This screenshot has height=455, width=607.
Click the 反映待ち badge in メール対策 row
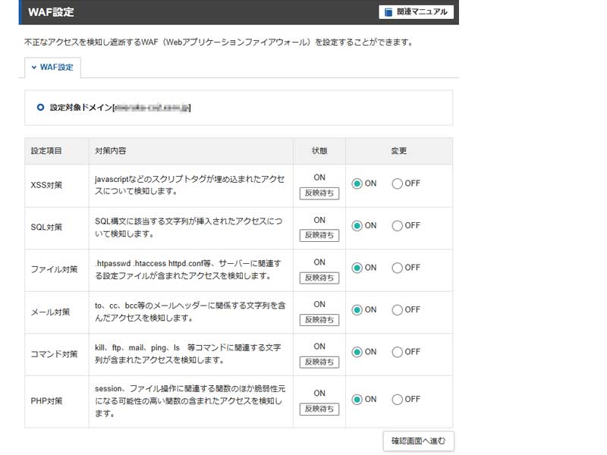tap(319, 320)
